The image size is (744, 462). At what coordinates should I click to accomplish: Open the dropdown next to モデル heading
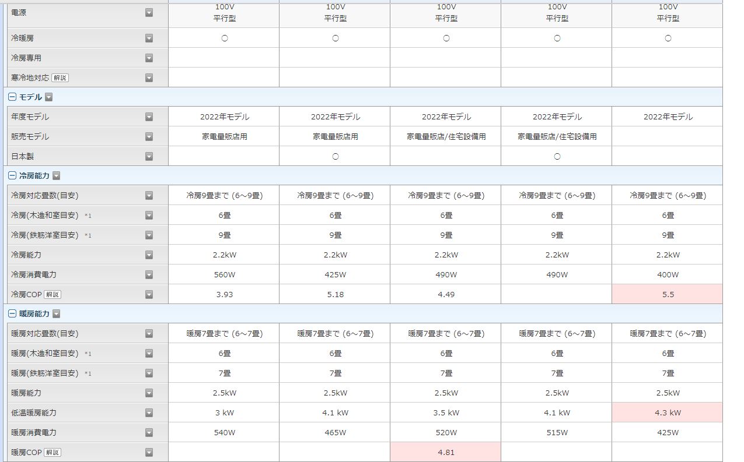point(49,97)
